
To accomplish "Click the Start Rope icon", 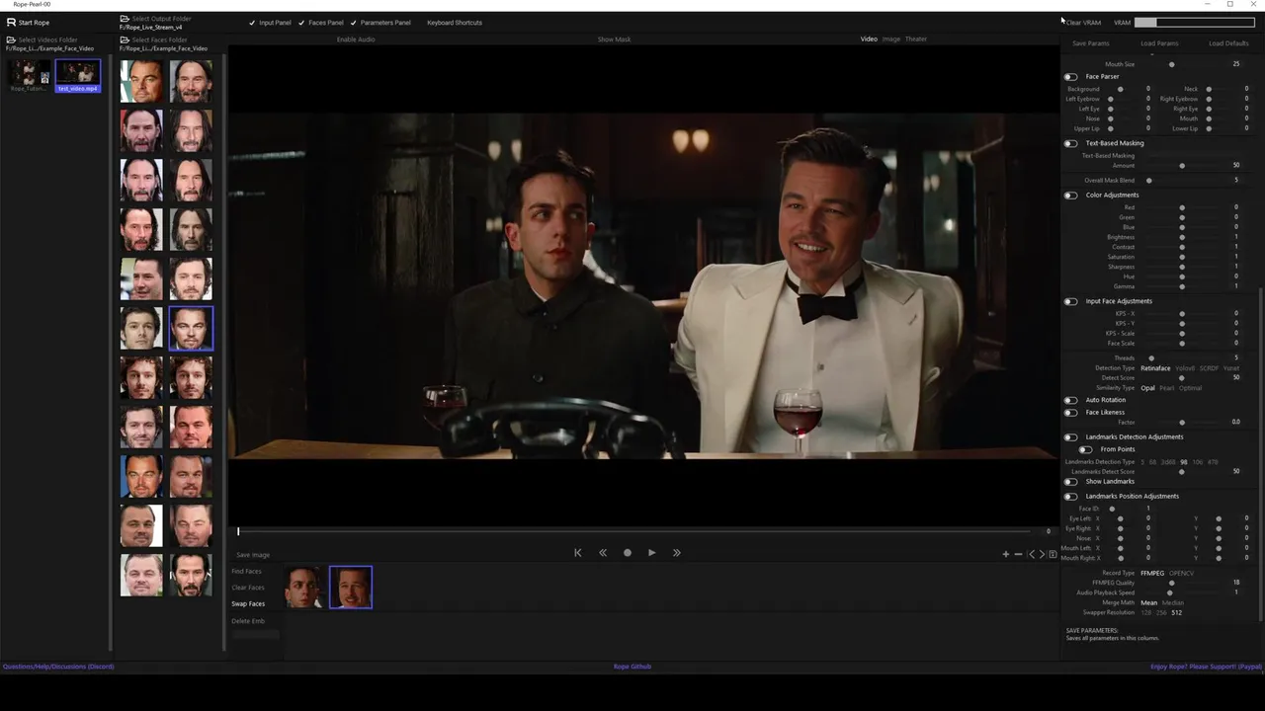I will coord(11,22).
